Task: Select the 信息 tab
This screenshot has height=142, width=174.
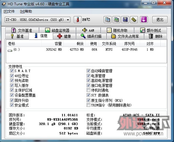Action: coord(41,36)
